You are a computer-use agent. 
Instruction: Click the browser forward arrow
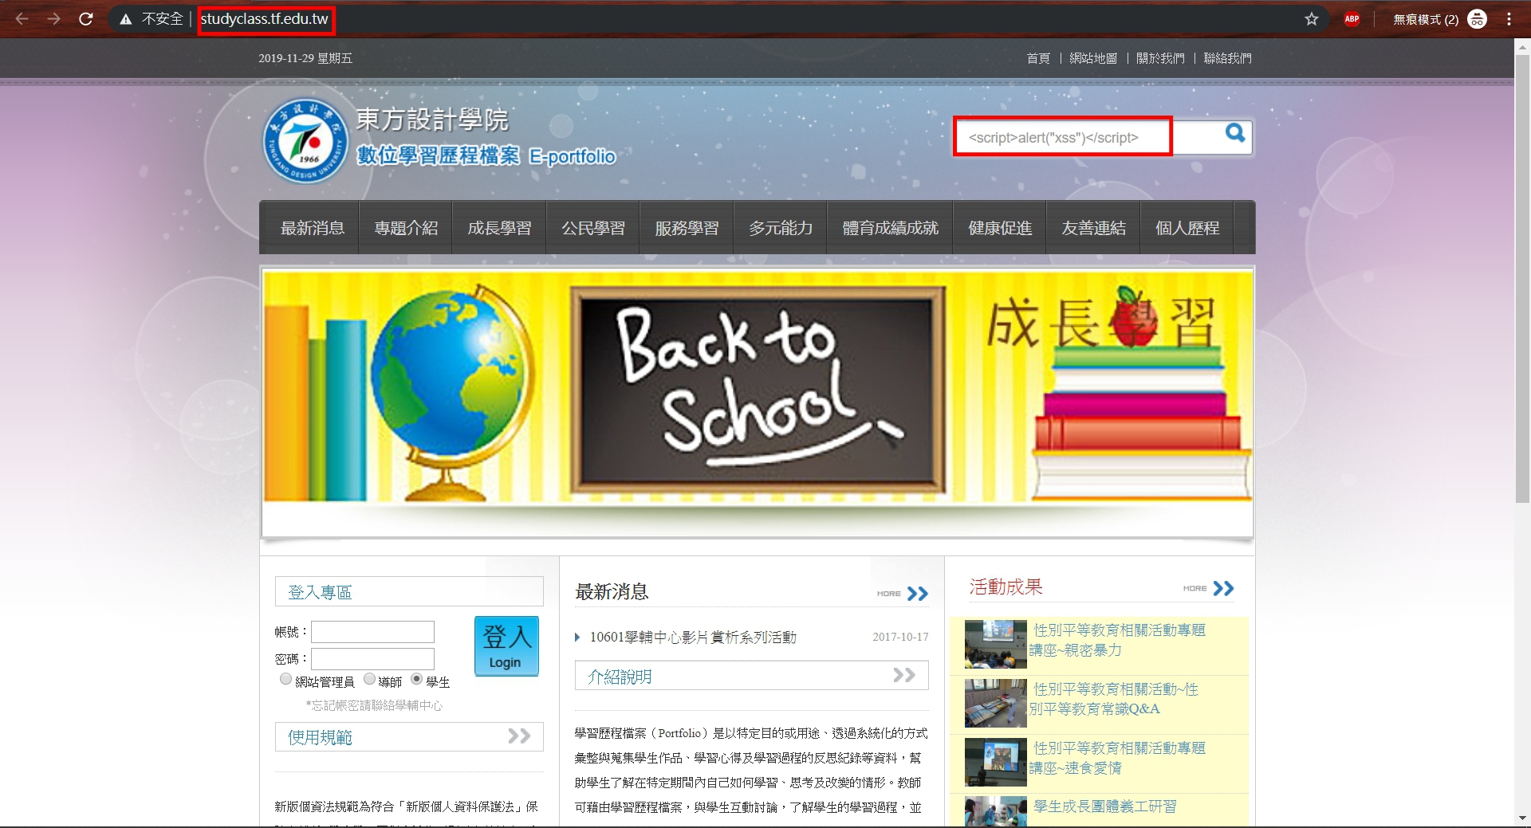click(53, 19)
